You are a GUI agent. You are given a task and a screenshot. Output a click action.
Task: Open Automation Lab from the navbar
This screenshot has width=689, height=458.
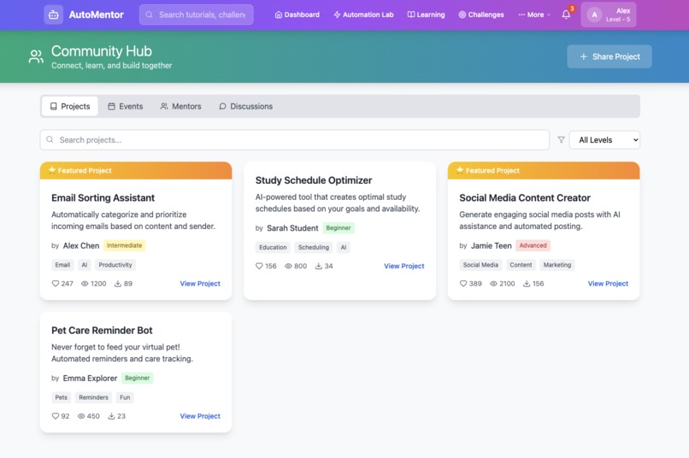[363, 15]
